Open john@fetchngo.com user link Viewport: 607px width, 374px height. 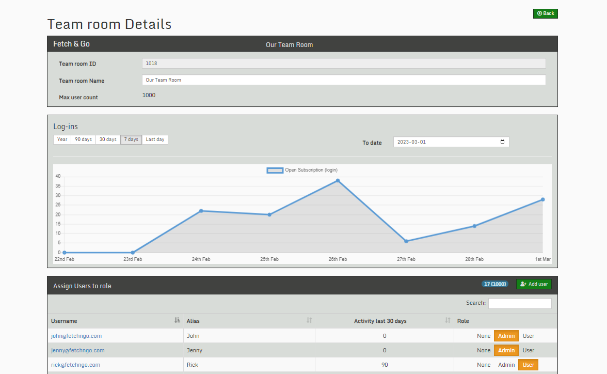tap(76, 336)
